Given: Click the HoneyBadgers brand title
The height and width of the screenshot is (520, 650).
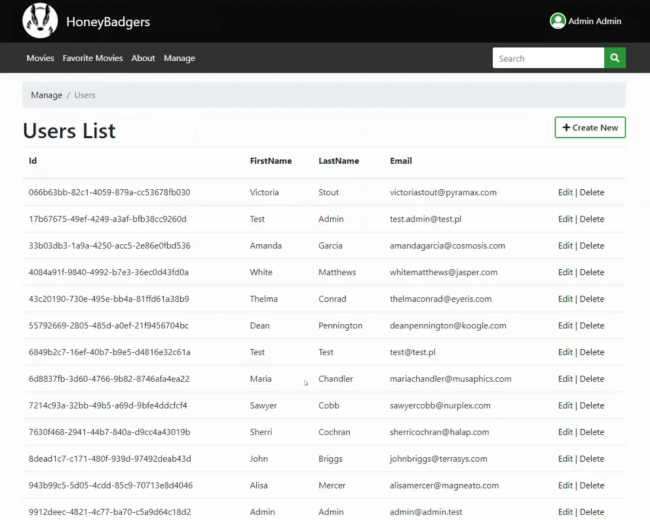Looking at the screenshot, I should (108, 22).
